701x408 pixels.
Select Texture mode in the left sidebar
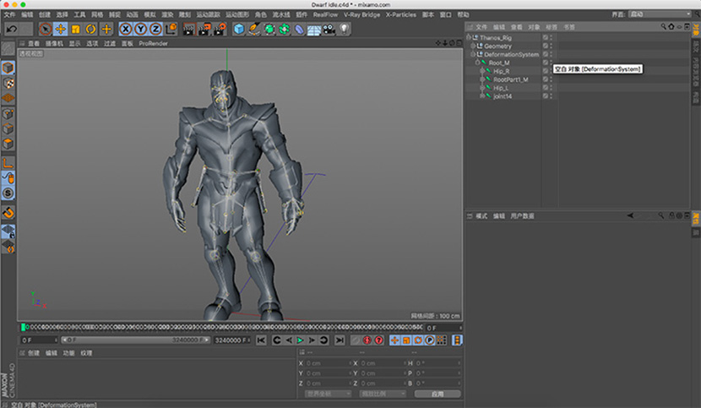coord(8,83)
